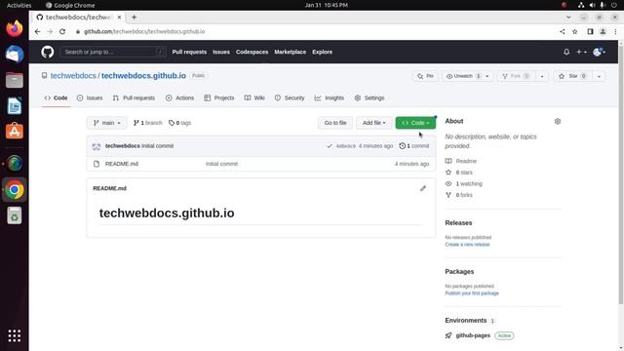Viewport: 624px width, 351px height.
Task: Open the techwebdocs owner link
Action: tap(73, 76)
